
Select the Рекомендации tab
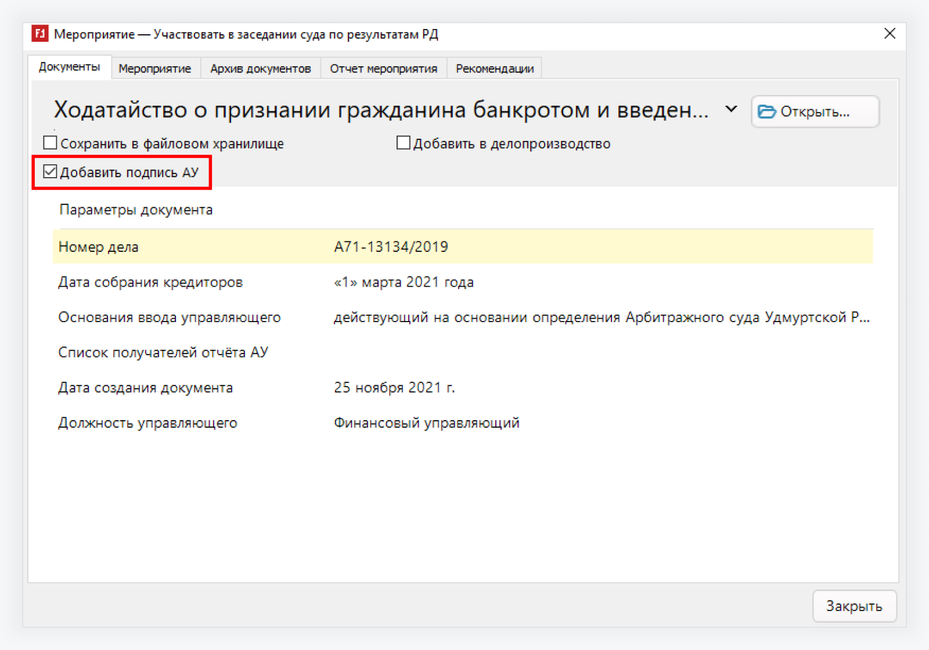(x=495, y=68)
